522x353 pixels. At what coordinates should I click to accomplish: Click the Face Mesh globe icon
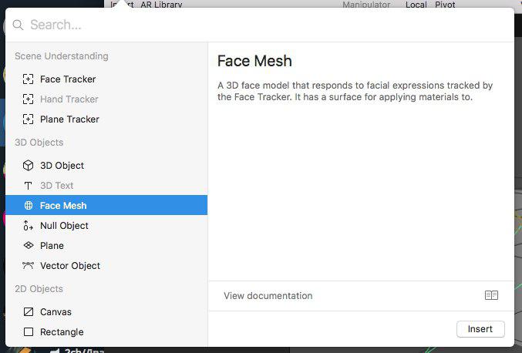[x=29, y=205]
